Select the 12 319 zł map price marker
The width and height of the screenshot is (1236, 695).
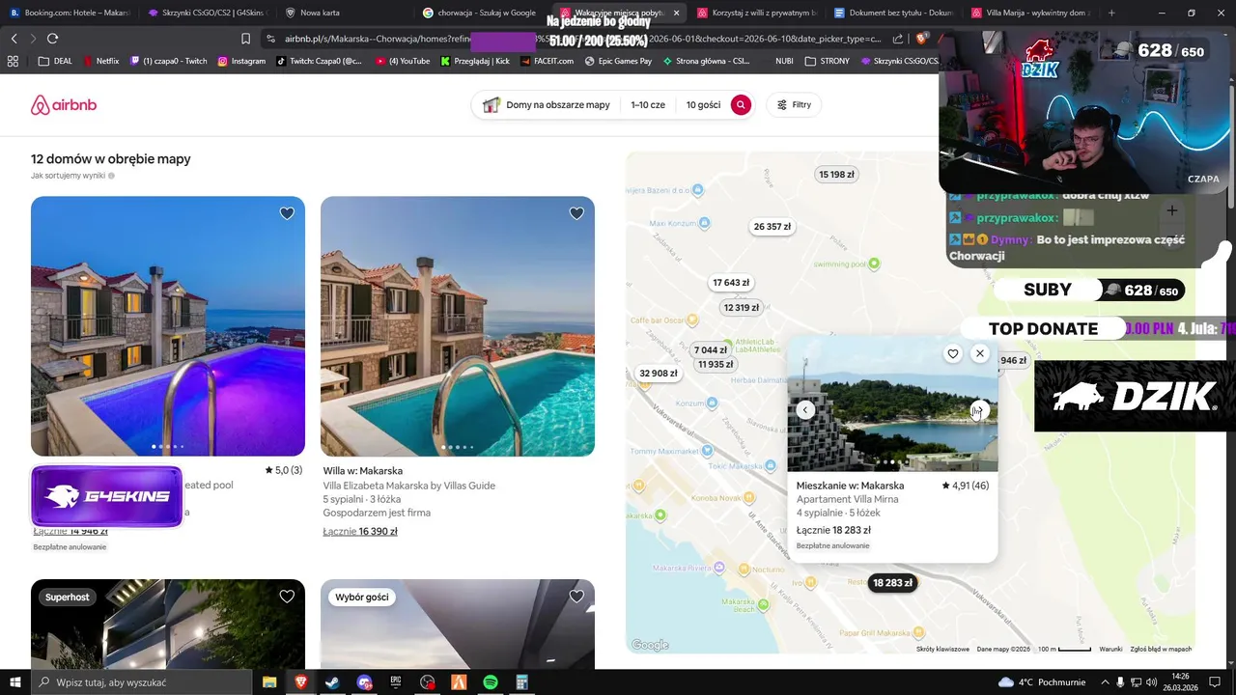pos(741,308)
